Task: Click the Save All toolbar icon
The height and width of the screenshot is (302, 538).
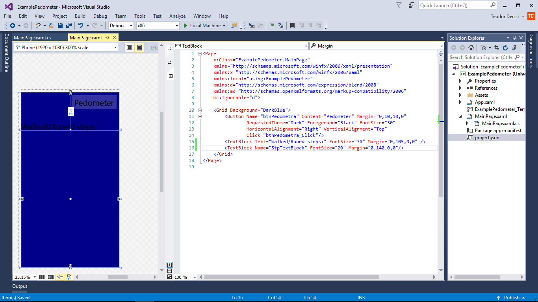Action: point(69,26)
